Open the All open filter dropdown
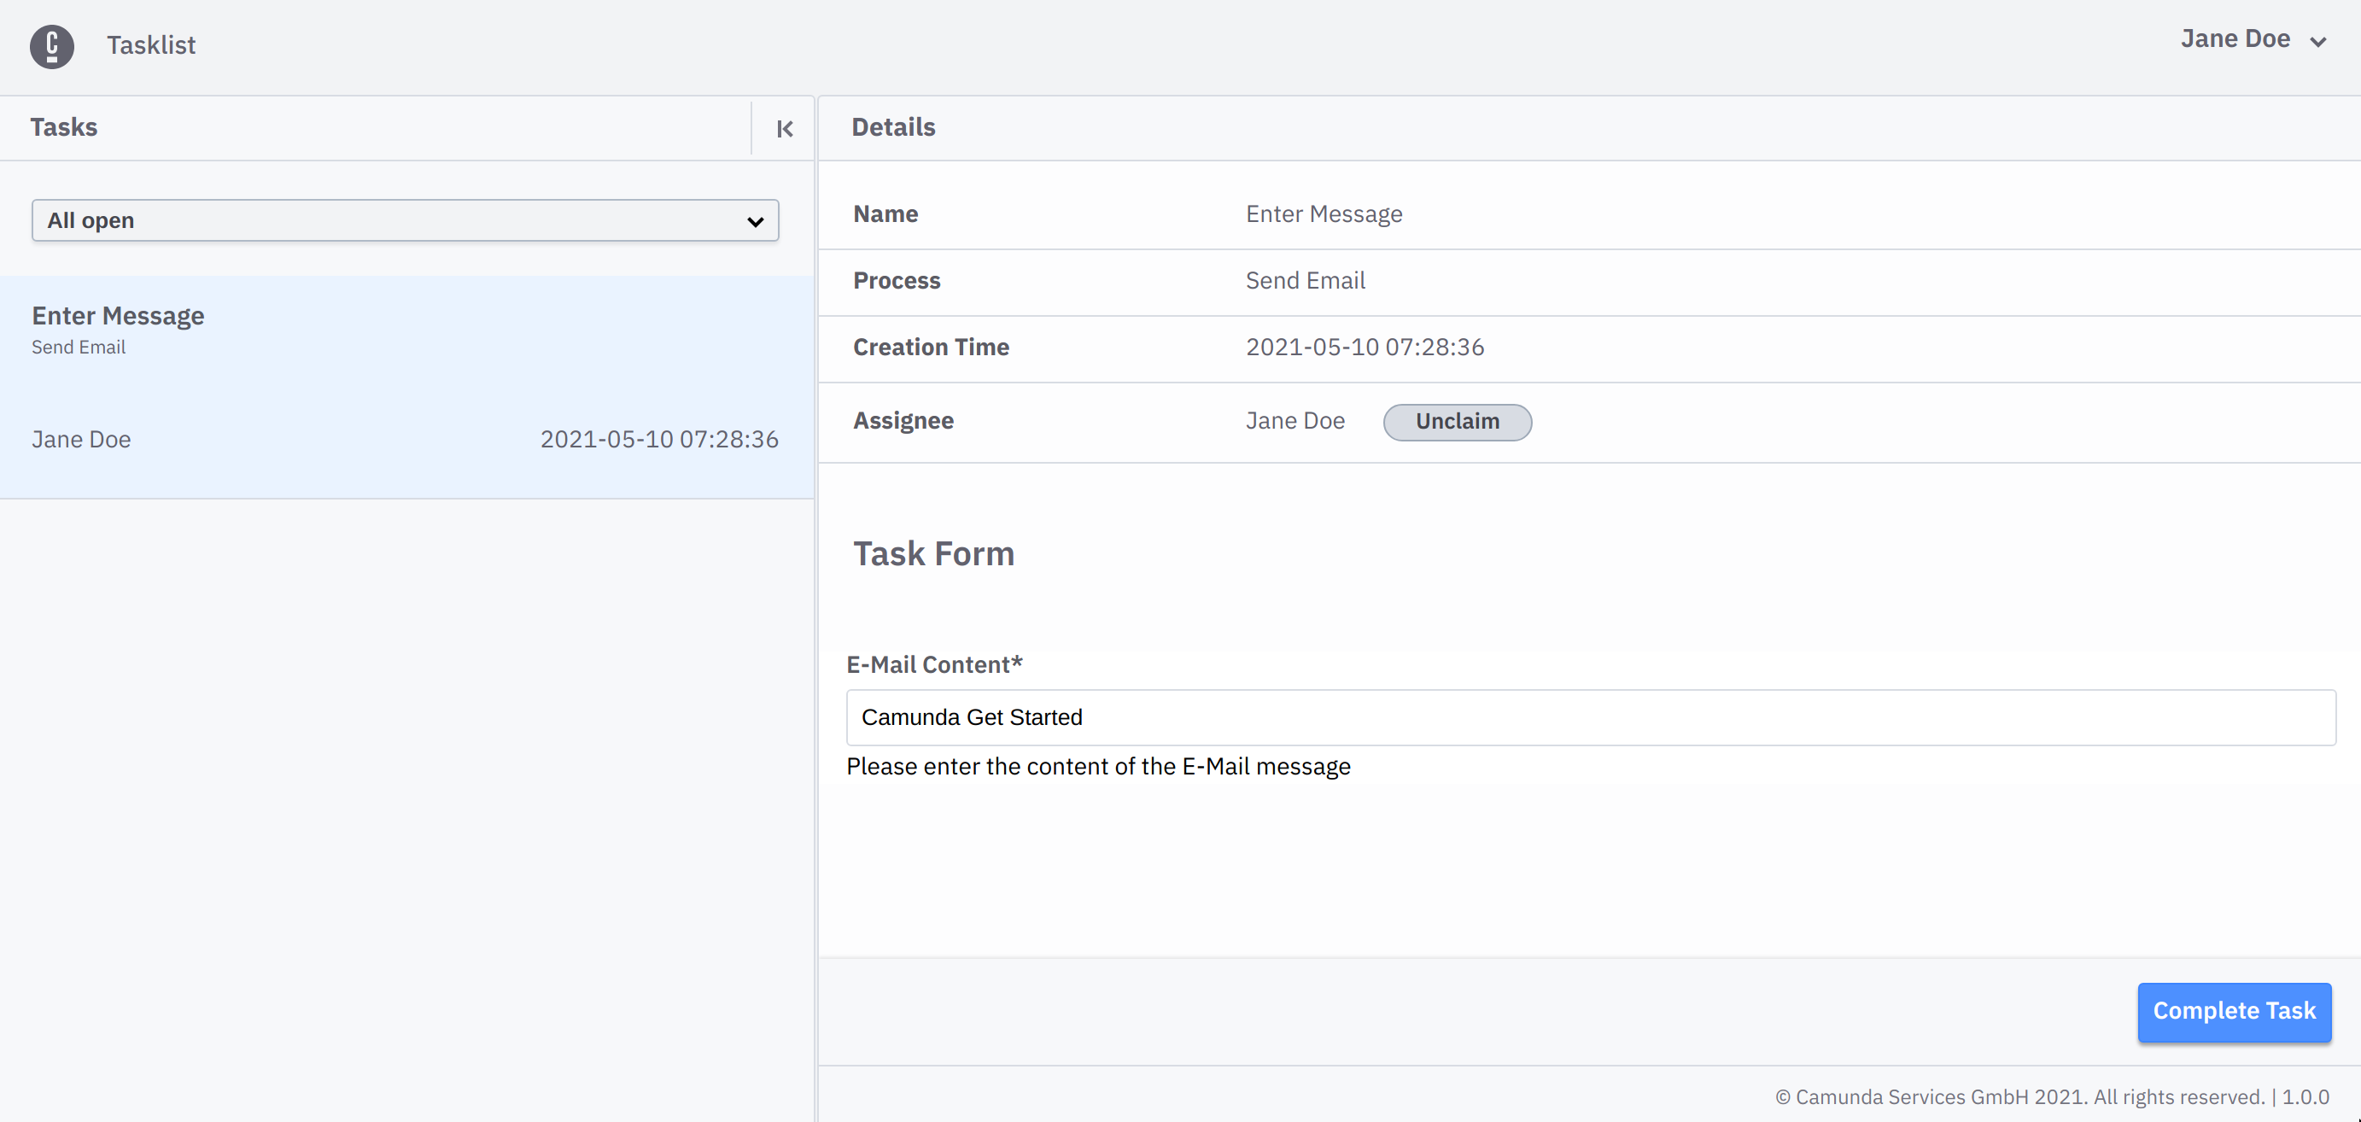The height and width of the screenshot is (1122, 2361). click(x=404, y=221)
